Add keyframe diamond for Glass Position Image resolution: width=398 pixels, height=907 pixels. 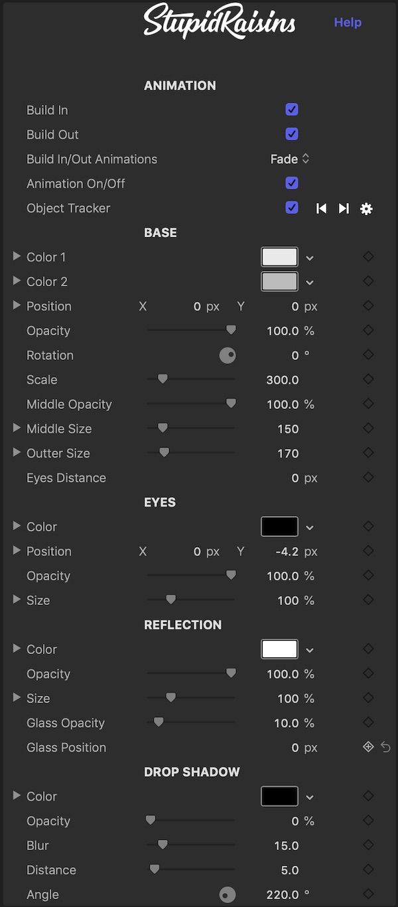coord(368,748)
